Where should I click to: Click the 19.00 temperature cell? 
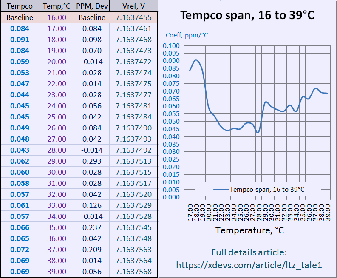[x=57, y=51]
